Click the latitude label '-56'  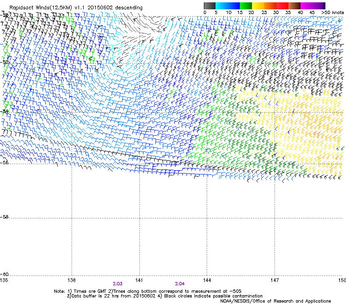click(x=4, y=162)
